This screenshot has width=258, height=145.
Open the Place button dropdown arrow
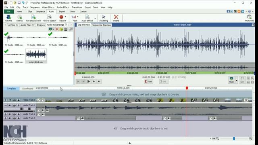237,81
